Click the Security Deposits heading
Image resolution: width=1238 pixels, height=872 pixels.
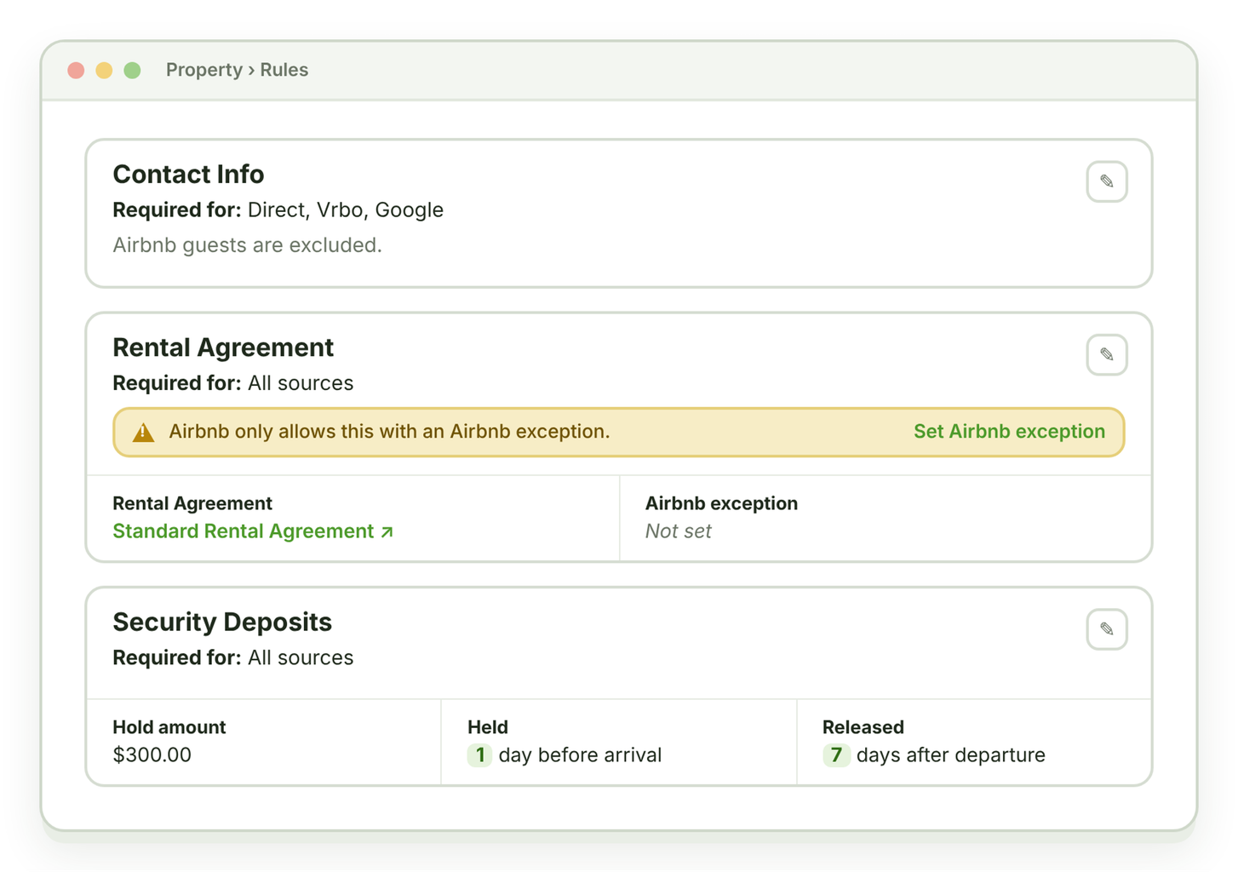tap(222, 622)
